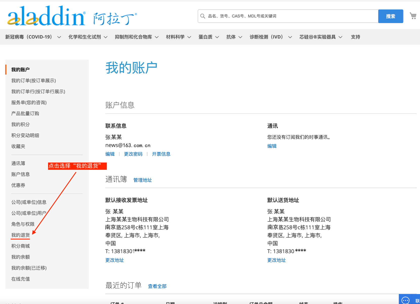420x304 pixels.
Task: Open the 支持 menu item
Action: 355,37
